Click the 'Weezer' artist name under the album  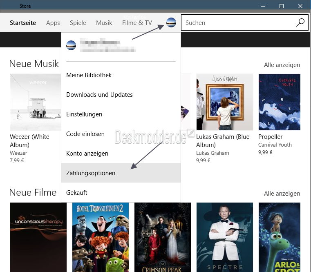pos(18,153)
